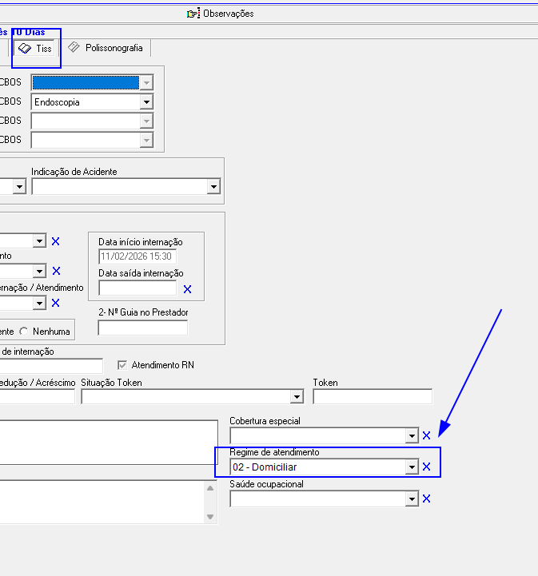Click the Observações button
The image size is (538, 576).
[228, 14]
